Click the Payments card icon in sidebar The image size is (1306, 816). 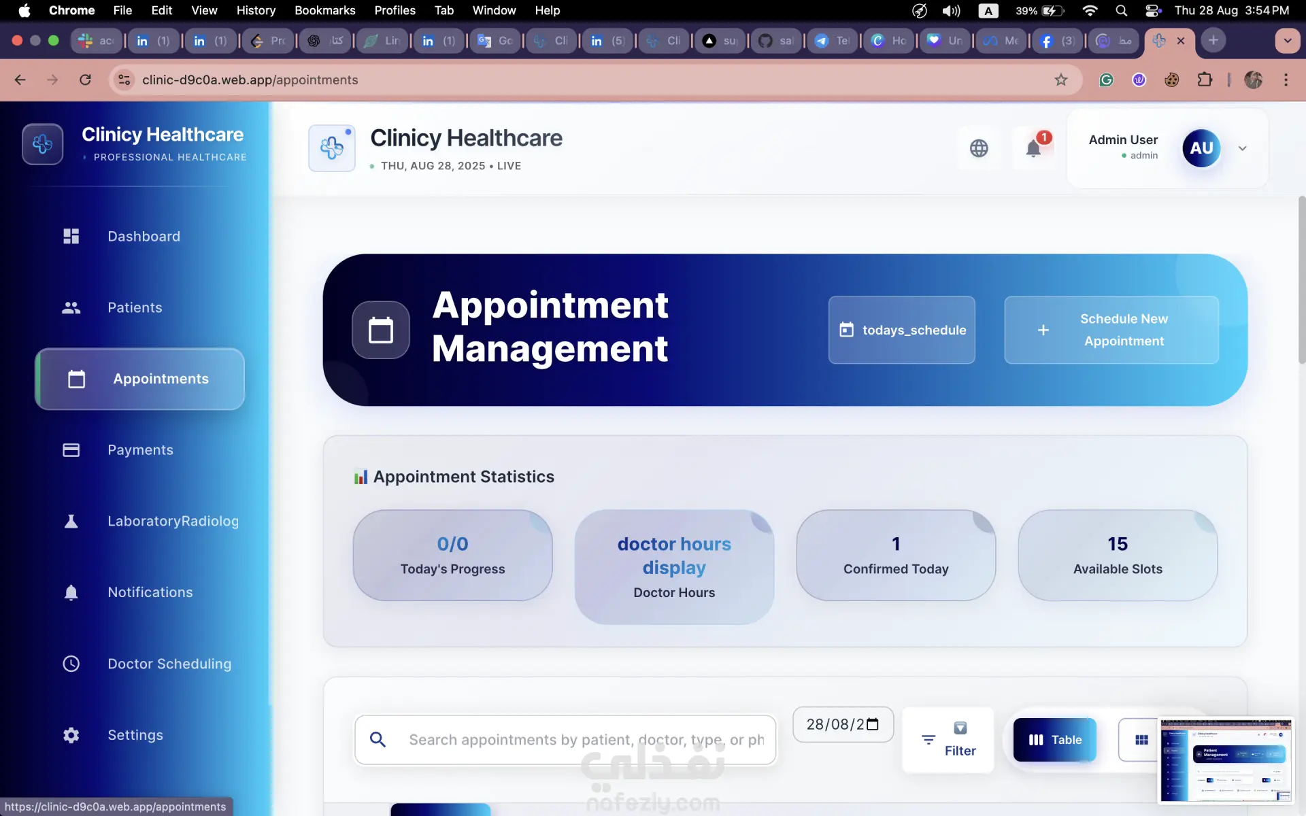point(71,450)
